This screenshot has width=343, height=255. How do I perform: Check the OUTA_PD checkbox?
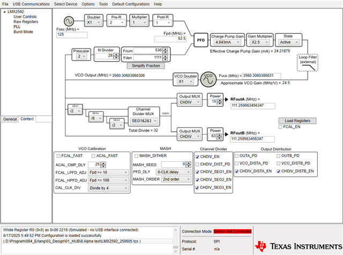click(x=237, y=156)
